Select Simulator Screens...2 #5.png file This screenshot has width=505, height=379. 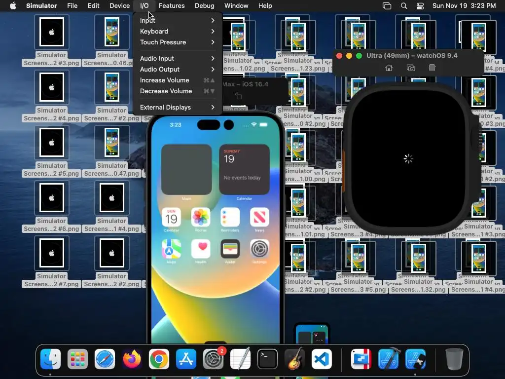(51, 152)
